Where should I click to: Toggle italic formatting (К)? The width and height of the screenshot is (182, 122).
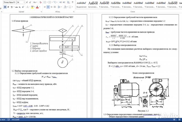point(8,7)
